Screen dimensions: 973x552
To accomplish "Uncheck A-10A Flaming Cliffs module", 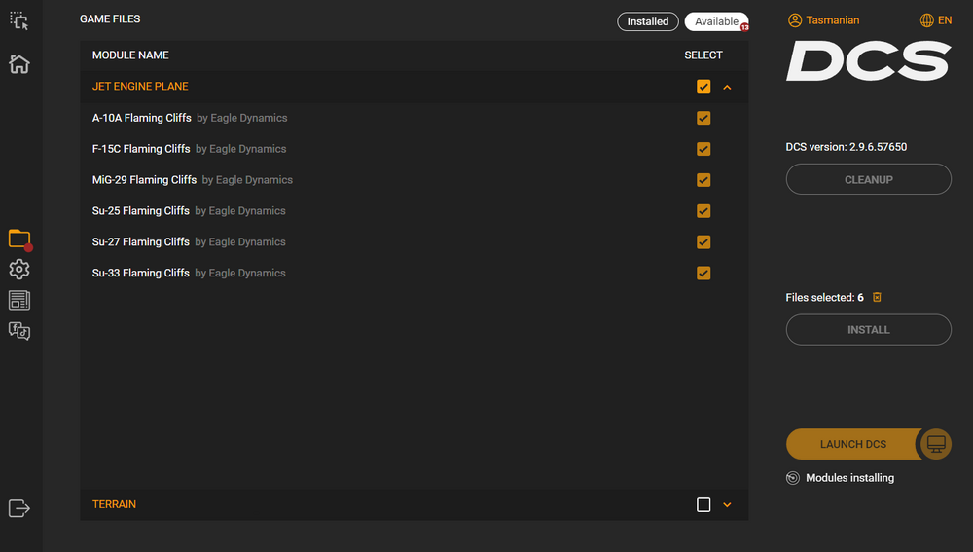I will click(703, 118).
